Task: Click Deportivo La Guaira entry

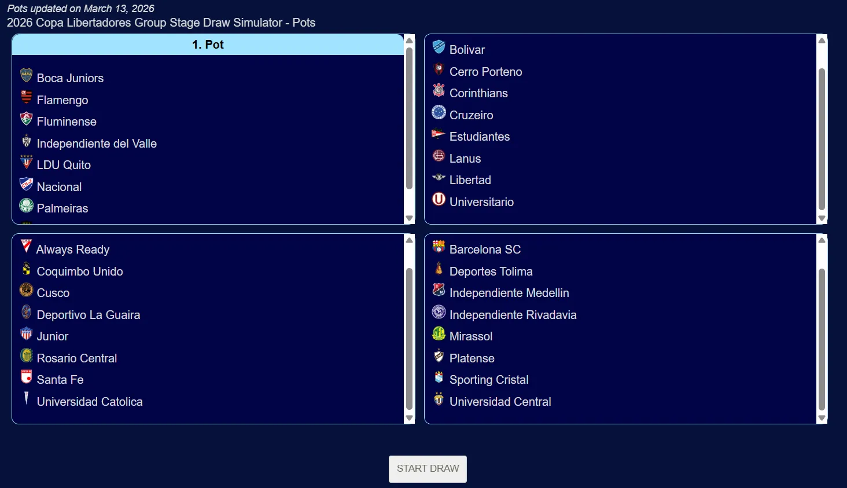Action: pyautogui.click(x=89, y=315)
